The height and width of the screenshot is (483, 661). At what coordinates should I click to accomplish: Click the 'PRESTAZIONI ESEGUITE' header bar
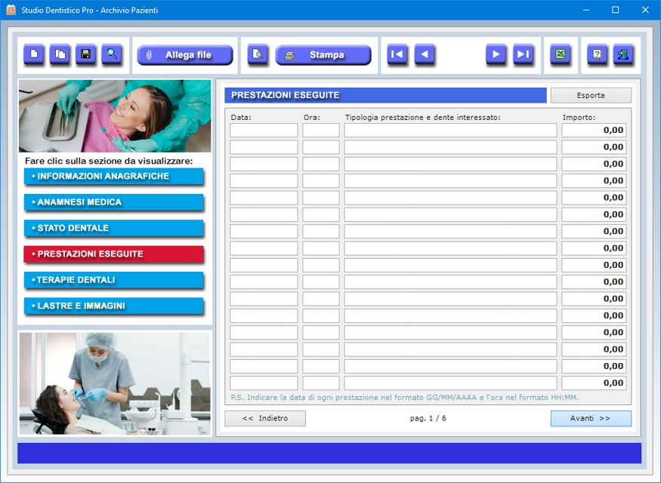pyautogui.click(x=385, y=96)
